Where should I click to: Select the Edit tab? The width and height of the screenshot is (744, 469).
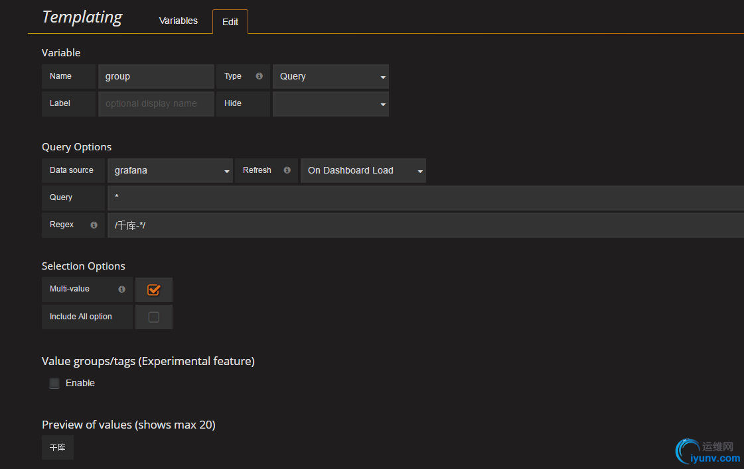click(x=230, y=22)
